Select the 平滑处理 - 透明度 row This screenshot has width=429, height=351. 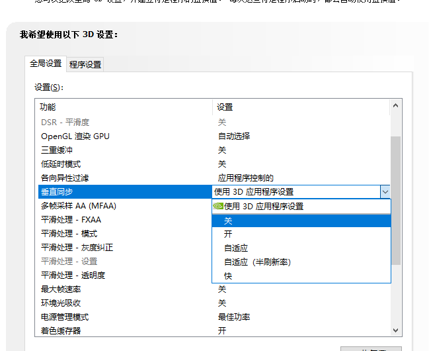125,276
